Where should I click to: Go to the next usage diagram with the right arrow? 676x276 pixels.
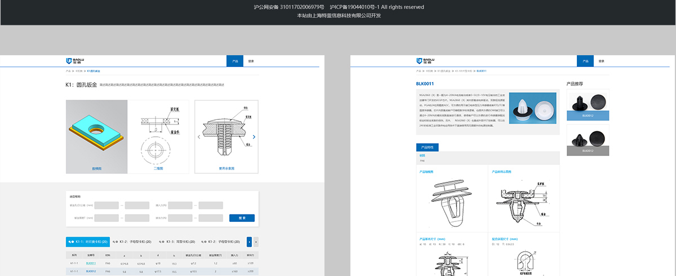254,137
